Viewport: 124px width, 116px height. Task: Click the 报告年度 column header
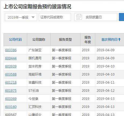tap(88, 40)
